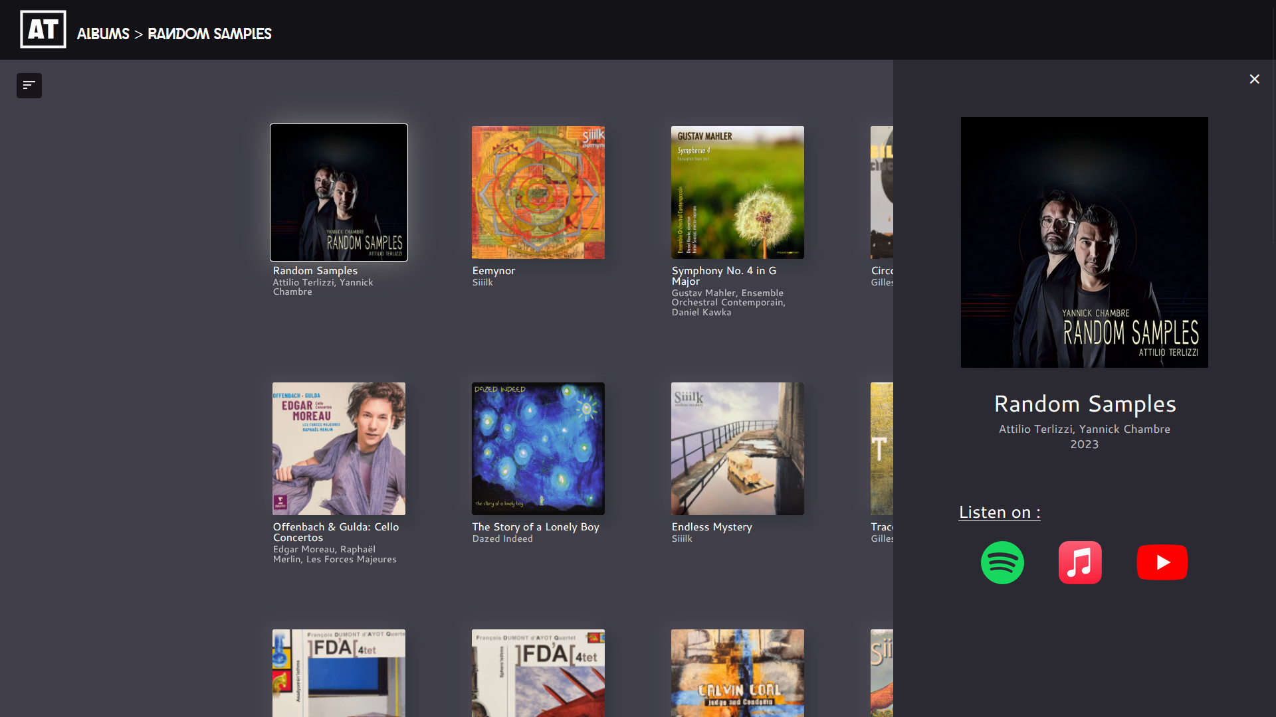Close the album details side panel
The image size is (1276, 717).
coord(1254,80)
